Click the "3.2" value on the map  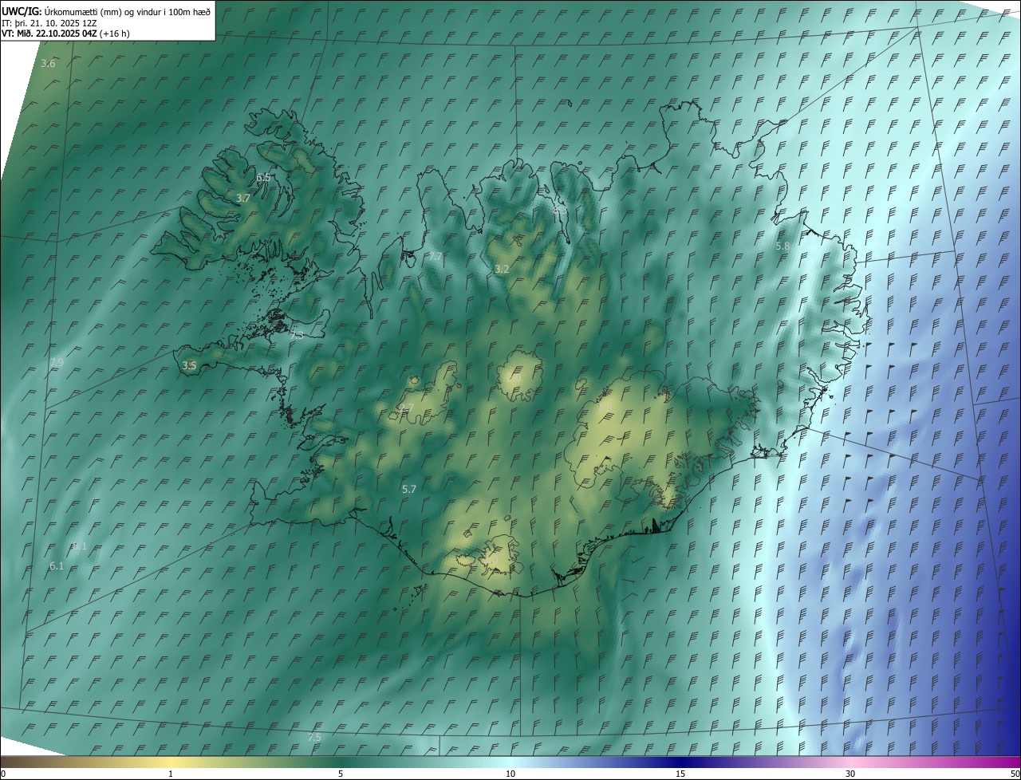(502, 270)
